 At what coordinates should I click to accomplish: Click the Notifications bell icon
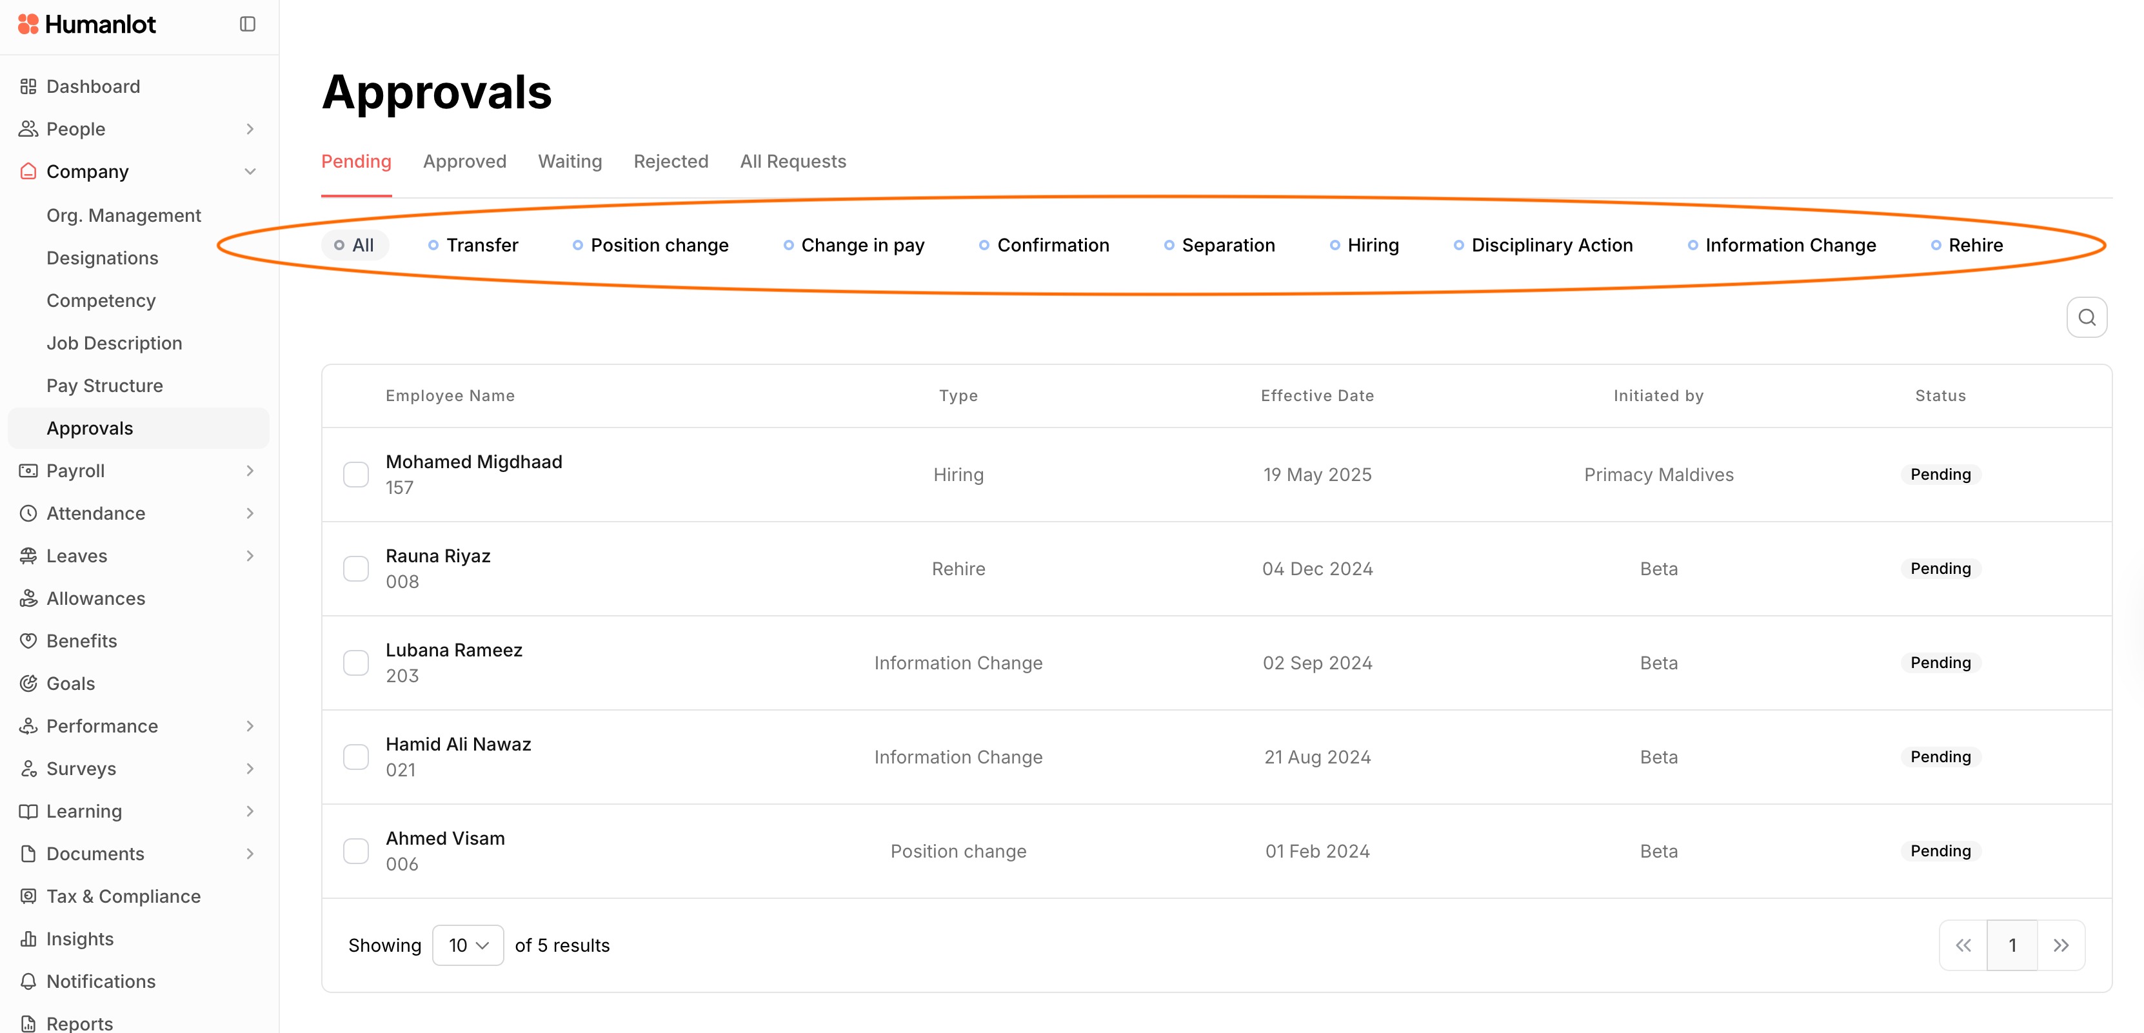(28, 981)
